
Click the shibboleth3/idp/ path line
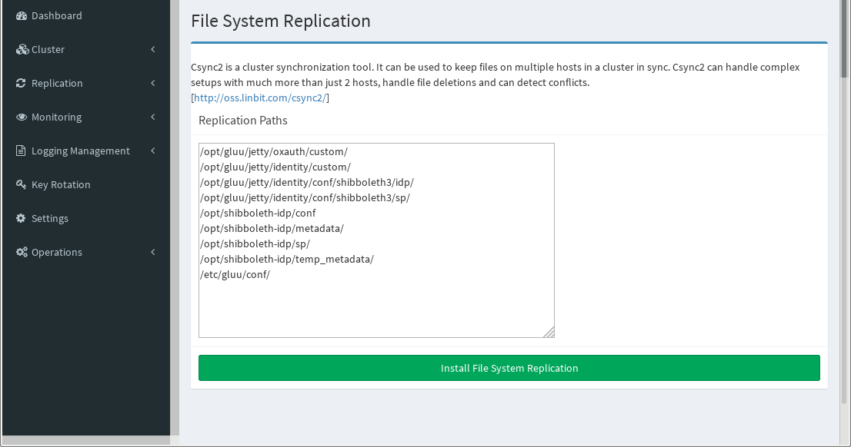point(307,183)
